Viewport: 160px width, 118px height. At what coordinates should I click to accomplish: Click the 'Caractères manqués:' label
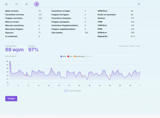(61, 18)
